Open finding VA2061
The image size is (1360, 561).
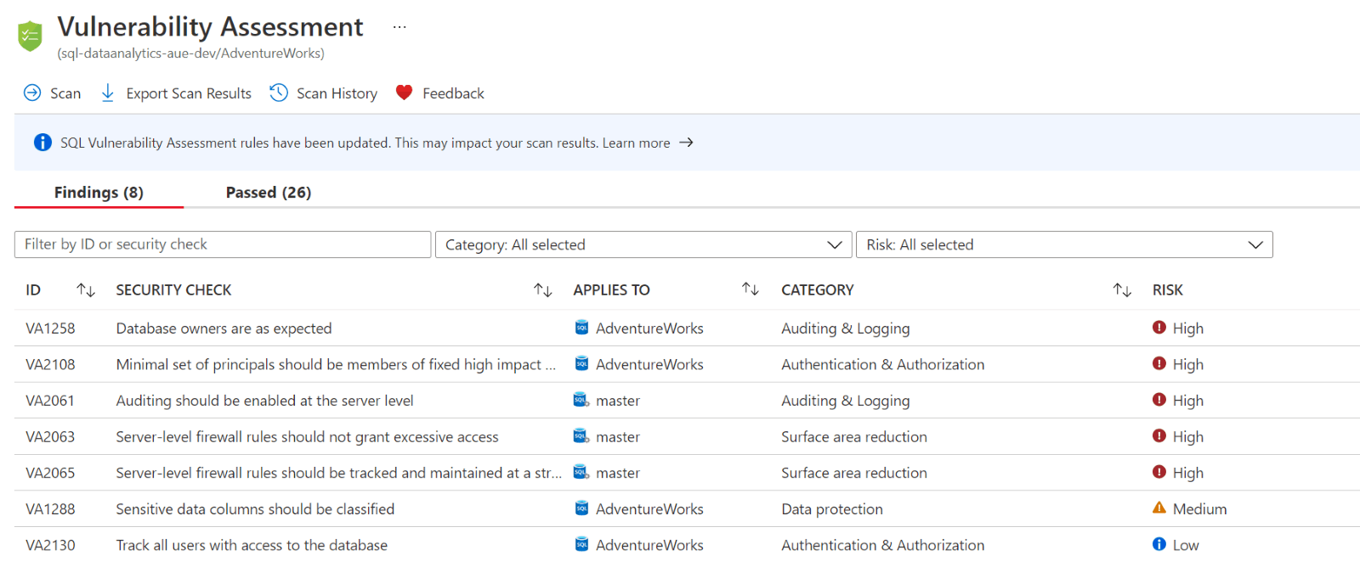point(50,401)
